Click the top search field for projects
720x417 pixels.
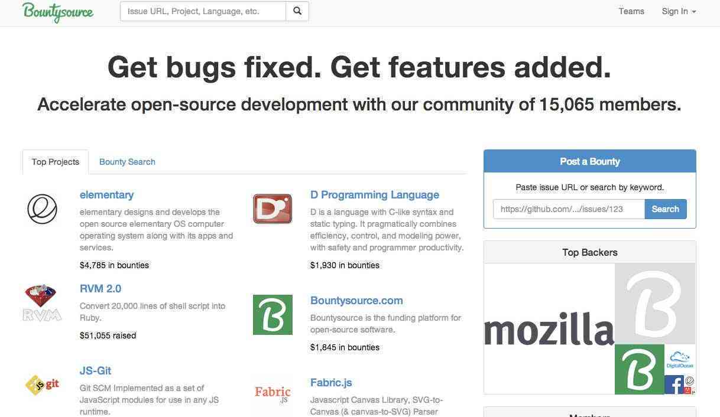203,11
